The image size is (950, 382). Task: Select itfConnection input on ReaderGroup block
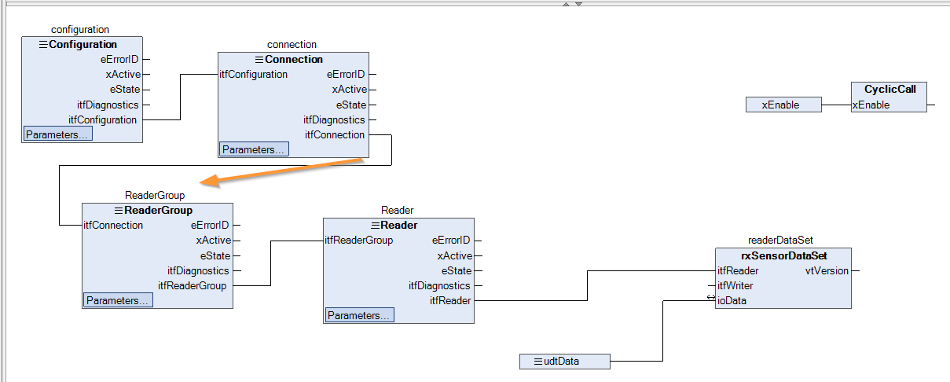point(114,226)
